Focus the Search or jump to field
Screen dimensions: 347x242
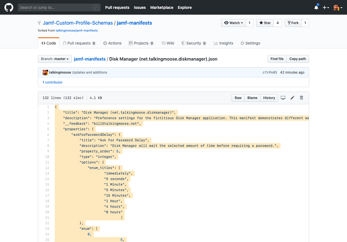point(59,7)
